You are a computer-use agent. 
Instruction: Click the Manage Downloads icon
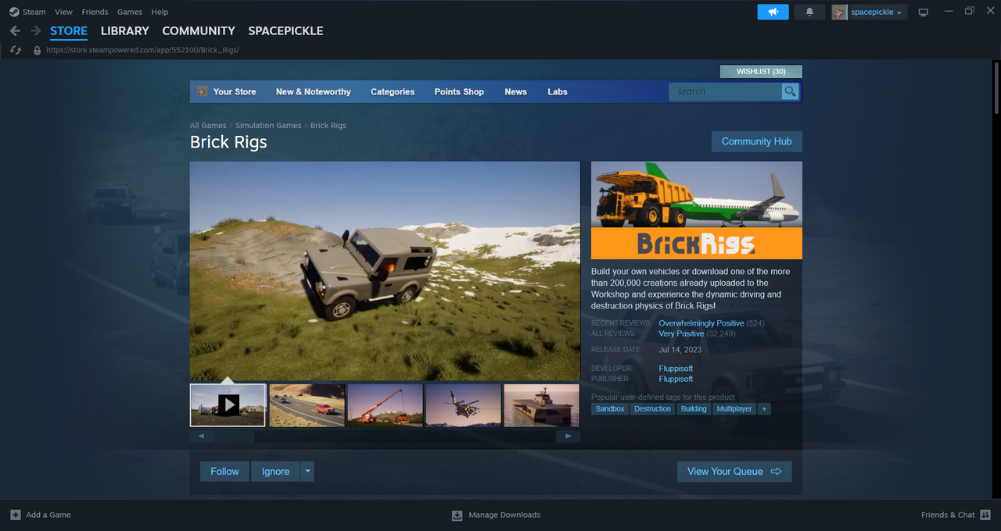click(457, 515)
